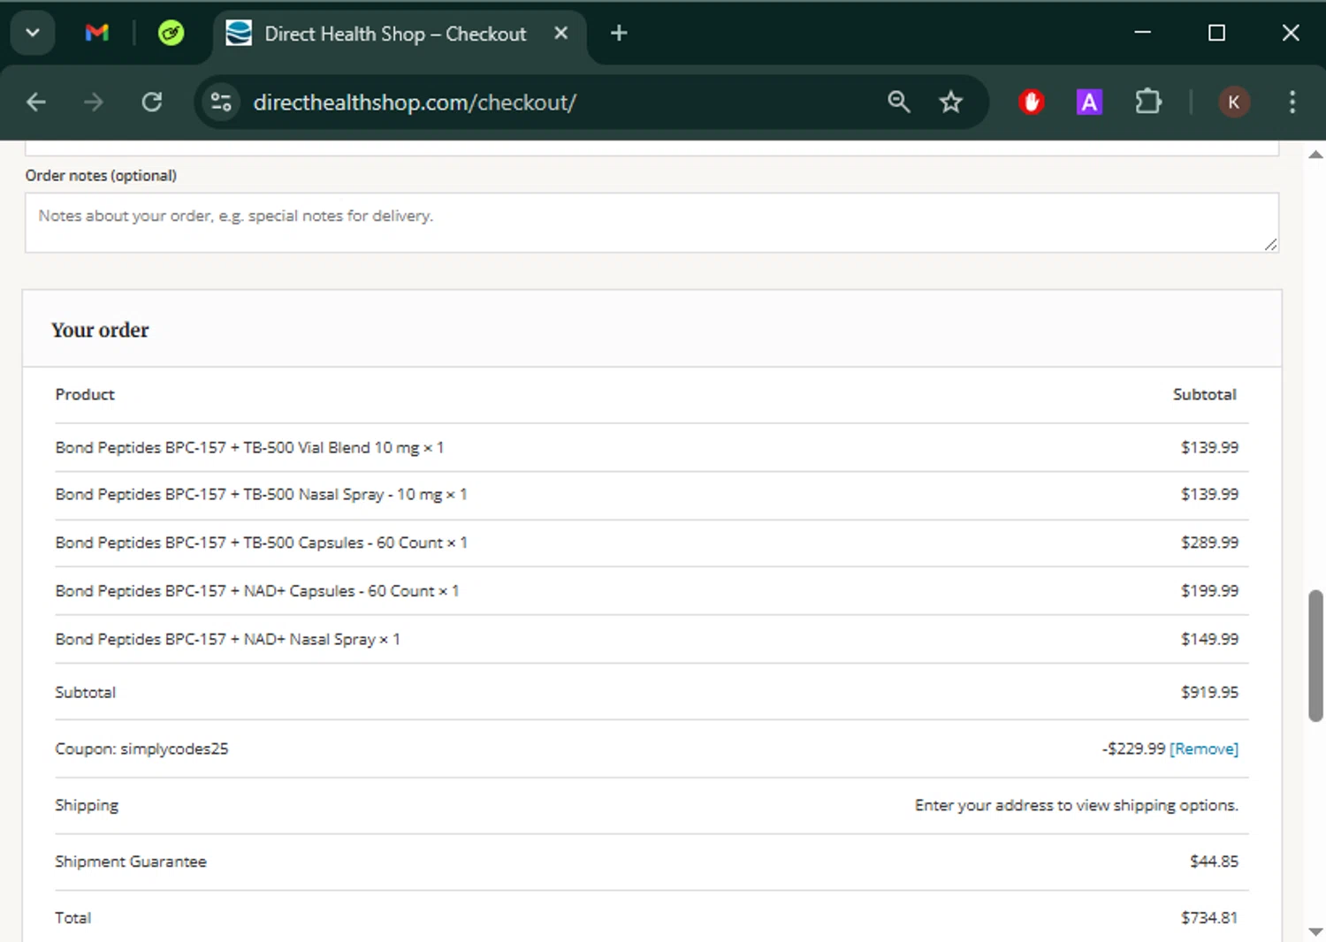Grab the Order notes resize handle
The height and width of the screenshot is (942, 1326).
(x=1270, y=245)
